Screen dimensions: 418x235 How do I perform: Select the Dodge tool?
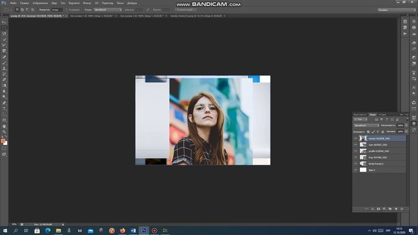[4, 97]
